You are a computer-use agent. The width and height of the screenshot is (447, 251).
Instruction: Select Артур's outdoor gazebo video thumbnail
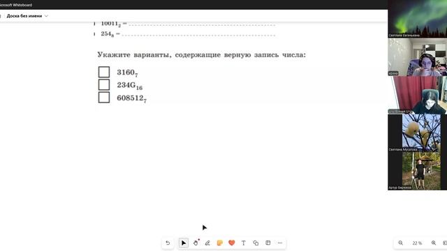point(418,171)
